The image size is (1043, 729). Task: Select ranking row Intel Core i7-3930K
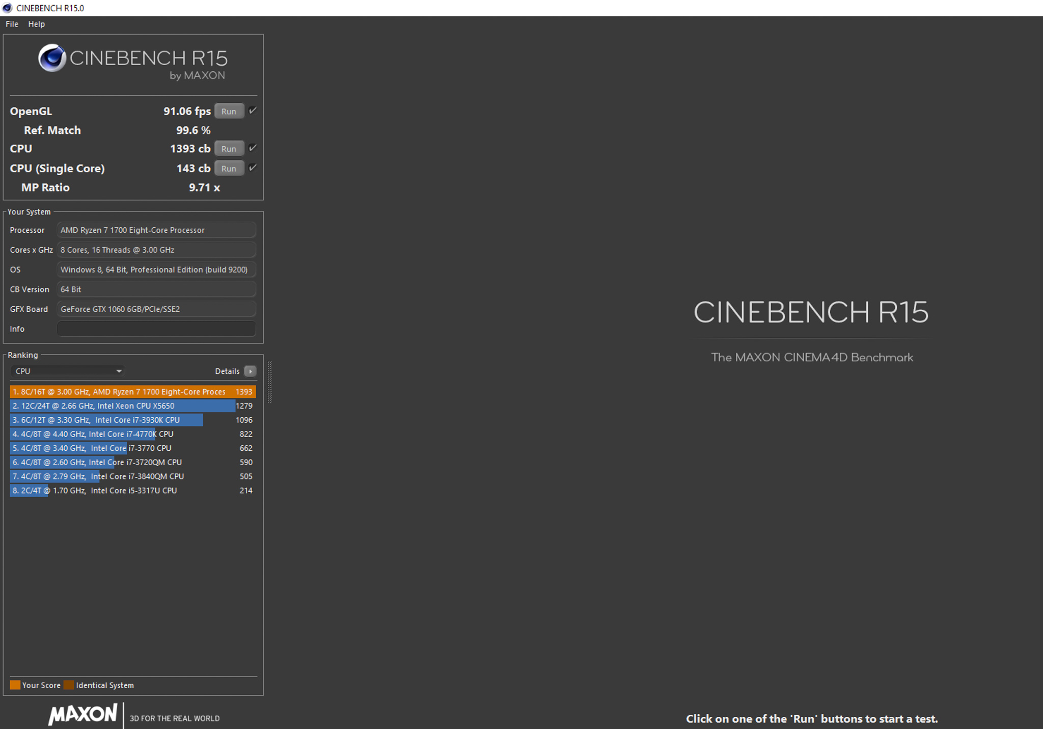pyautogui.click(x=132, y=420)
